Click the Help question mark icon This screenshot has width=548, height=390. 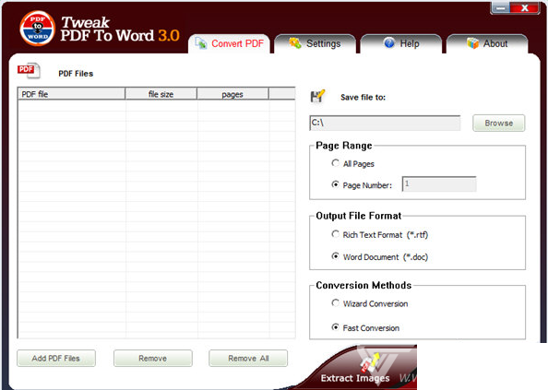click(389, 43)
